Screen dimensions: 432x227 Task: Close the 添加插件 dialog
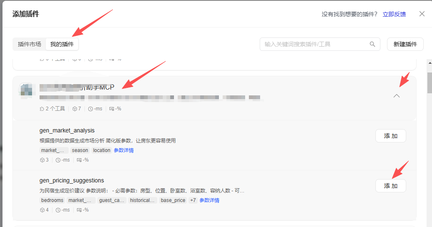(x=422, y=14)
